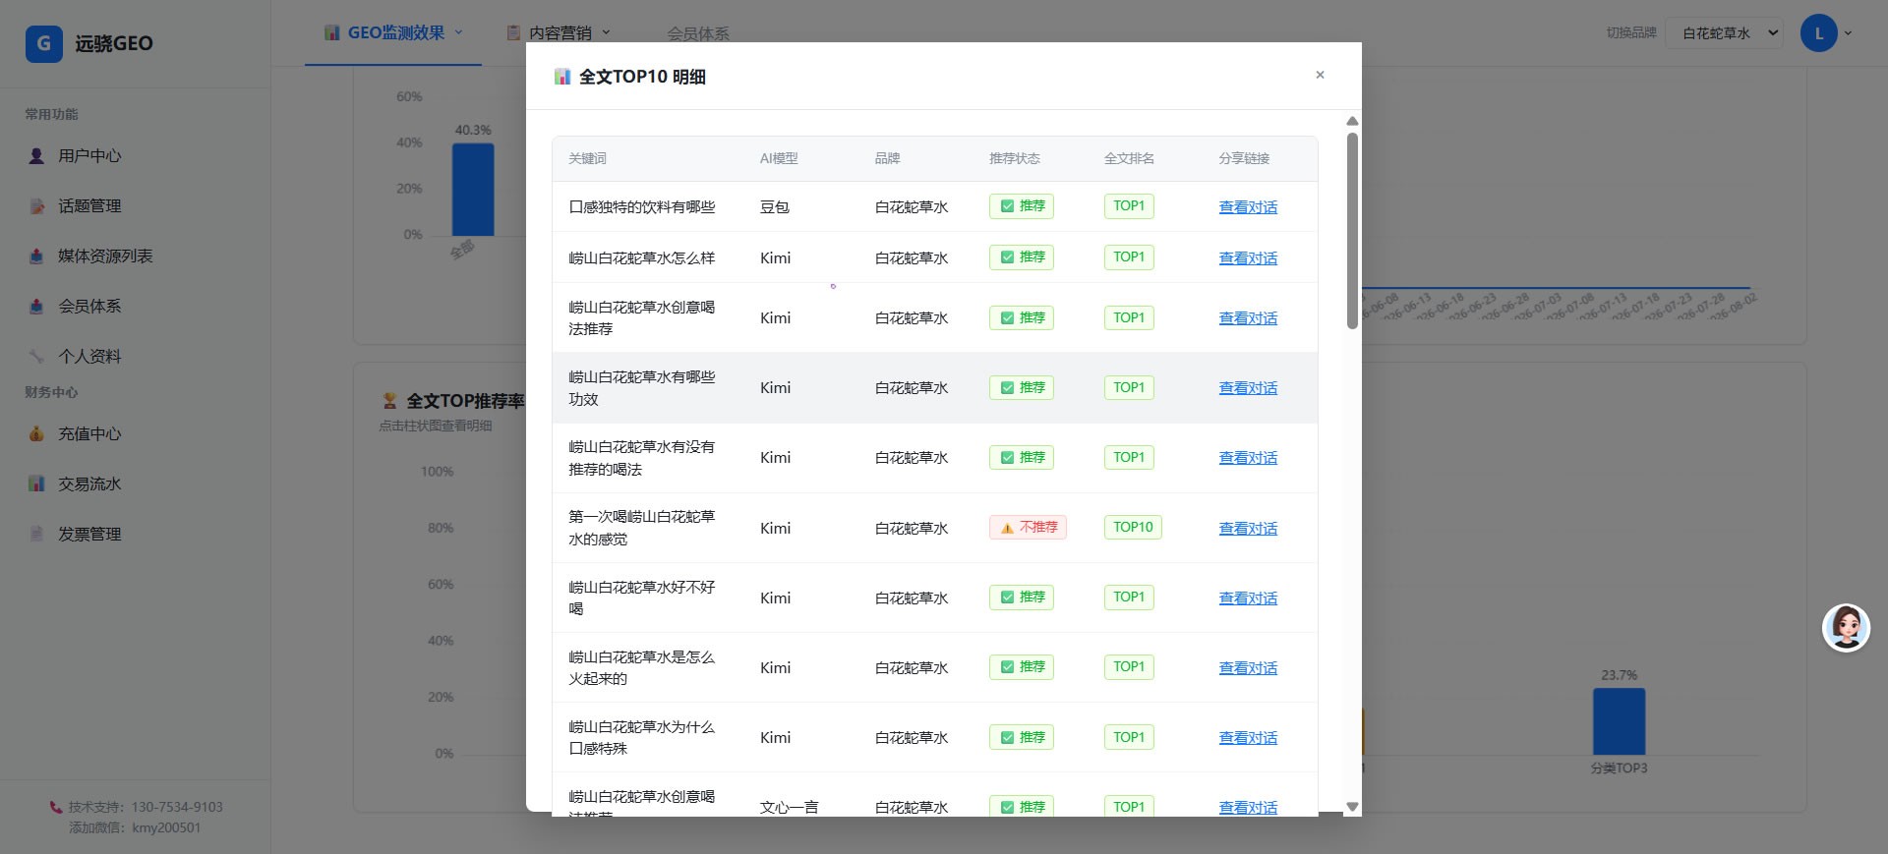The width and height of the screenshot is (1888, 854).
Task: Switch to GEO监测效果 tab
Action: [393, 32]
